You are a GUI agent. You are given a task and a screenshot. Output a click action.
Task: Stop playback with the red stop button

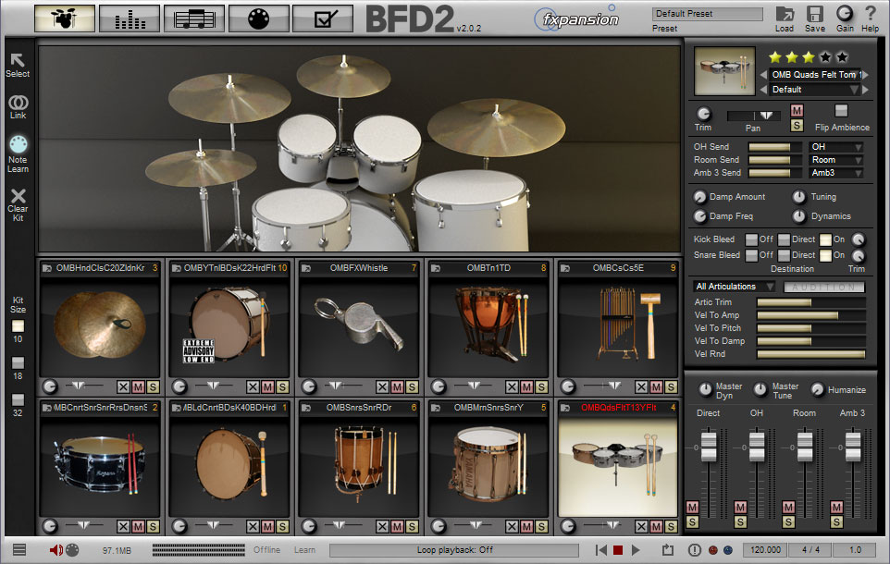(618, 550)
